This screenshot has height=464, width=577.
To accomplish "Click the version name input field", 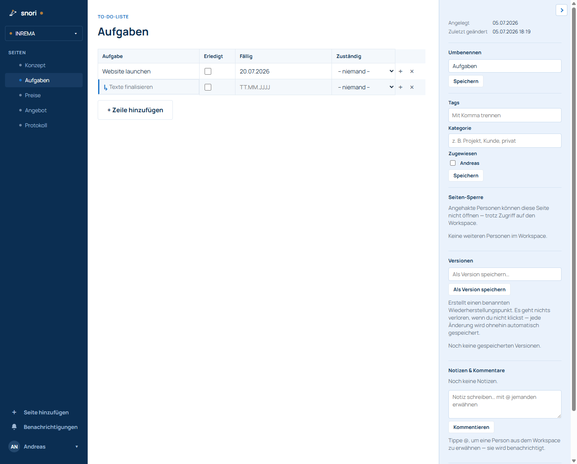I will tap(505, 274).
